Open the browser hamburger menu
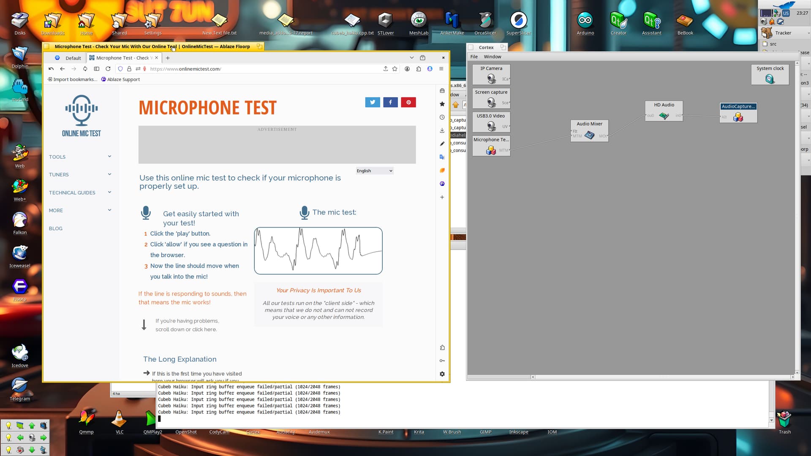This screenshot has height=456, width=811. click(441, 69)
